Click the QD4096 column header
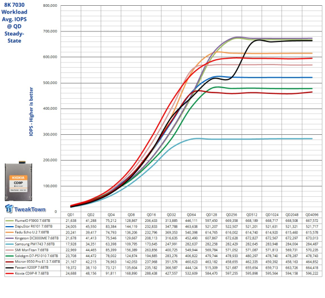The width and height of the screenshot is (325, 298). pyautogui.click(x=312, y=215)
